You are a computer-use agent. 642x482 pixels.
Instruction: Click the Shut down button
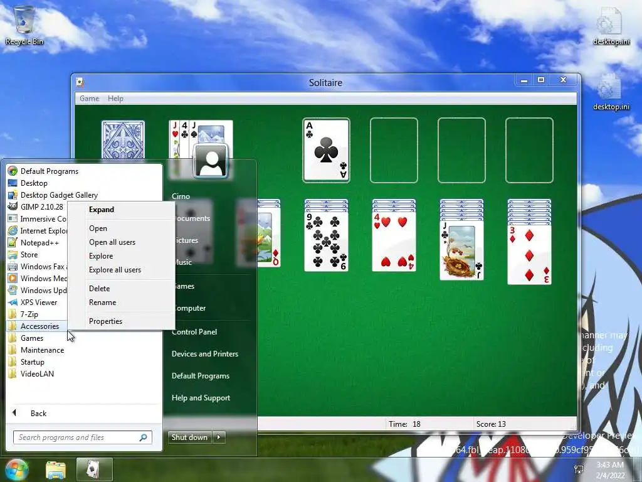tap(191, 437)
